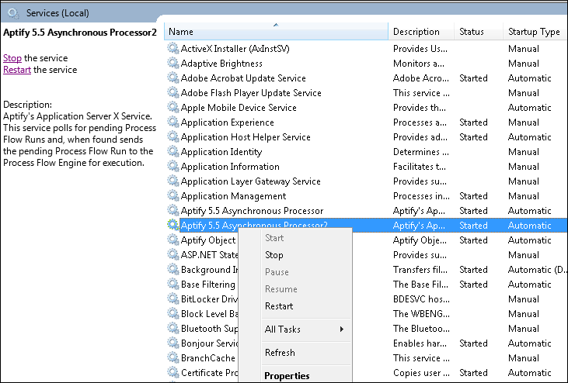Image resolution: width=568 pixels, height=383 pixels.
Task: Click the Application Experience gear icon
Action: 172,122
